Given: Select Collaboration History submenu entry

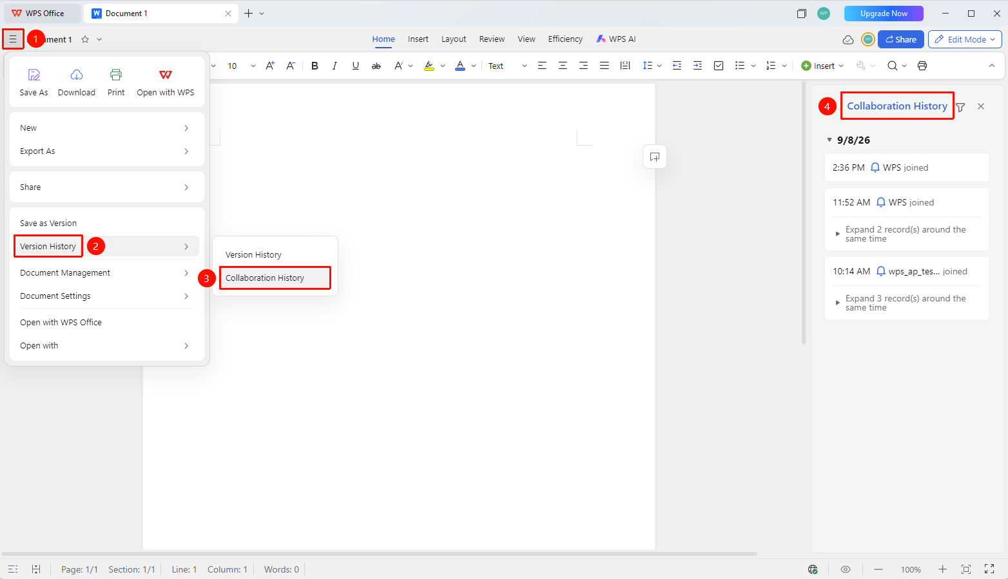Looking at the screenshot, I should (x=275, y=278).
